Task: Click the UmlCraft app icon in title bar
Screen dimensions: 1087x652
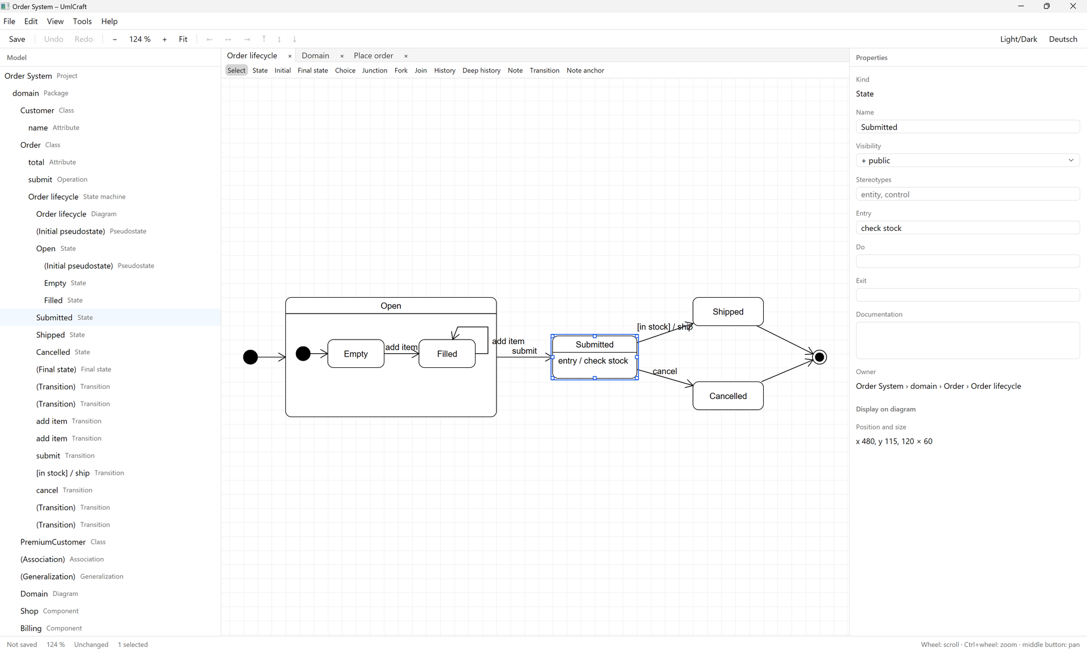Action: click(6, 6)
